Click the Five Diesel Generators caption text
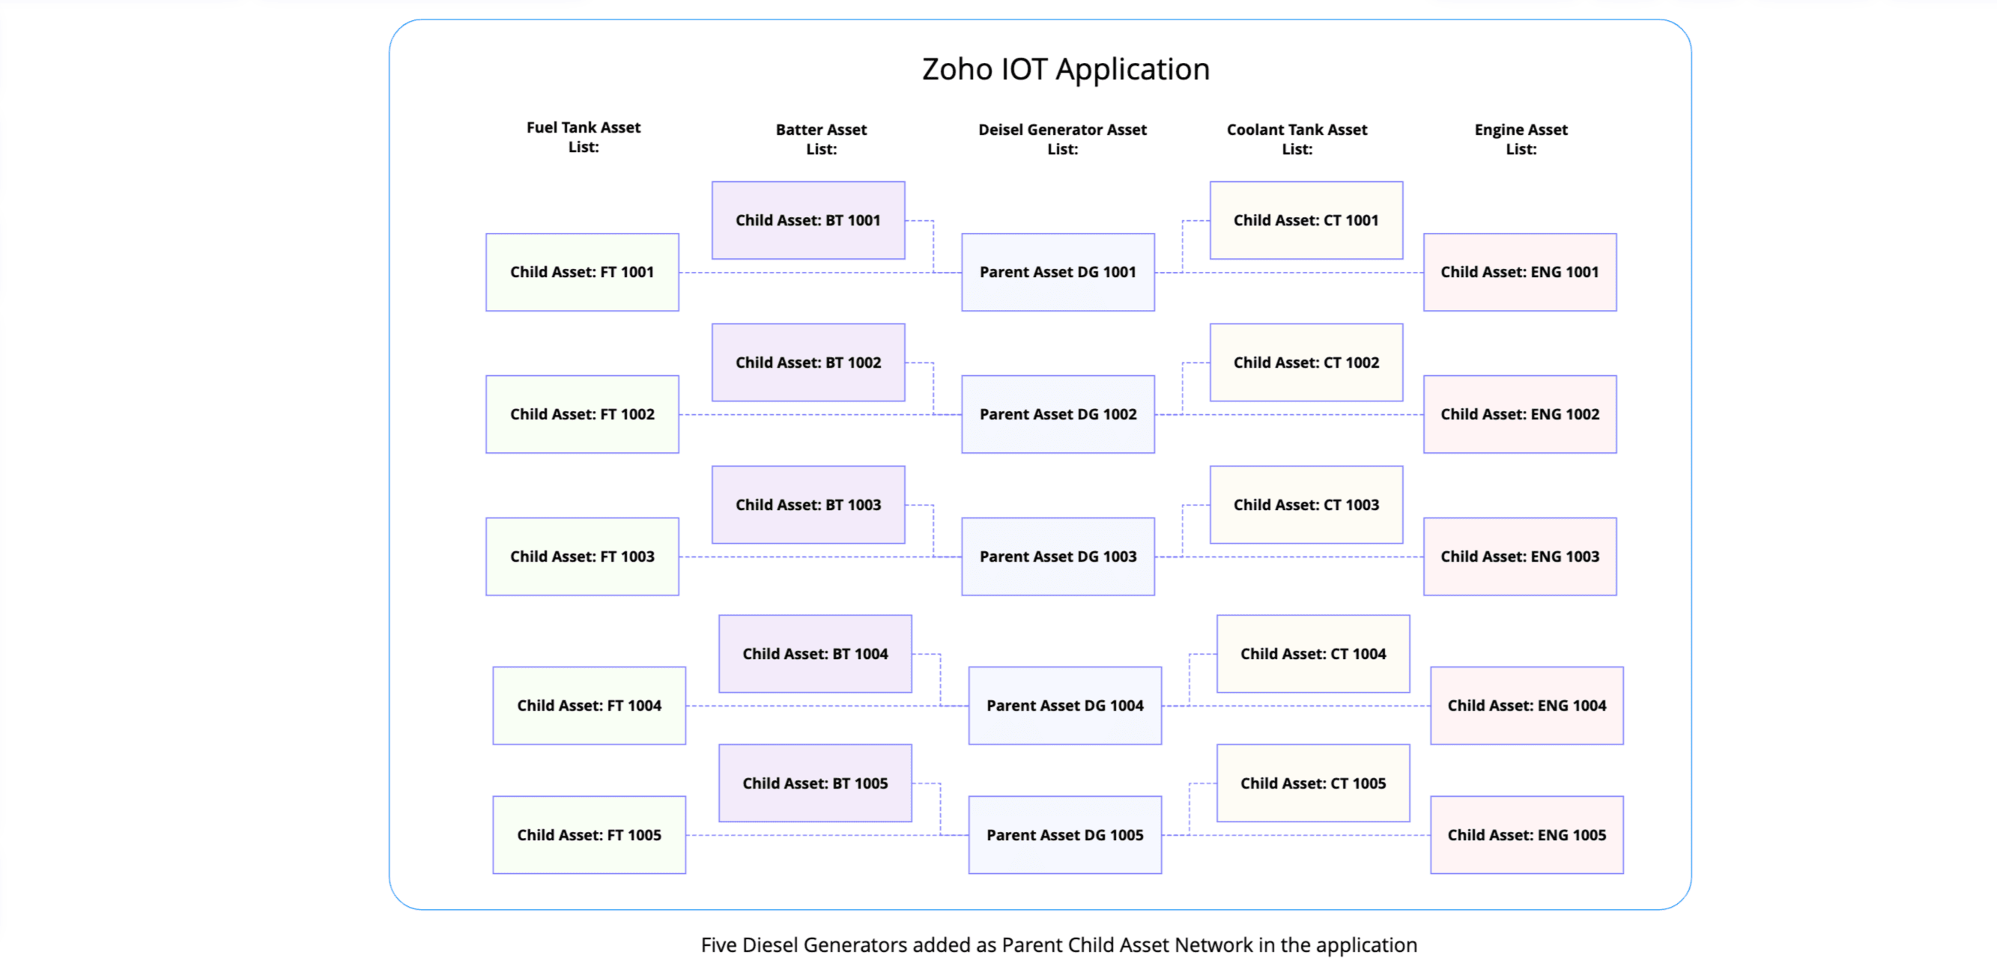 tap(1058, 945)
